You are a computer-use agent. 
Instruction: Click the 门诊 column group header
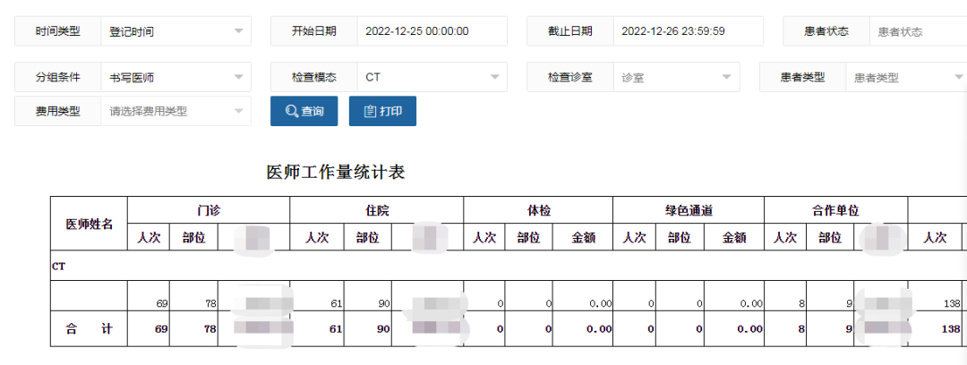[x=209, y=210]
